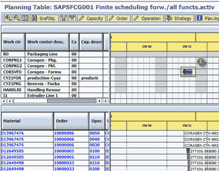Click CW 30 header in upper chart
The image size is (219, 171).
click(x=147, y=47)
